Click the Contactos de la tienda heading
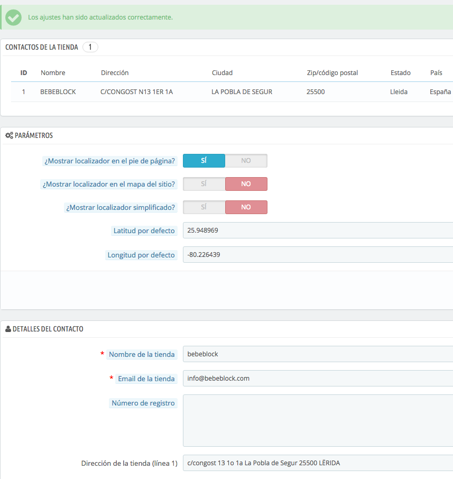This screenshot has width=453, height=479. tap(42, 47)
